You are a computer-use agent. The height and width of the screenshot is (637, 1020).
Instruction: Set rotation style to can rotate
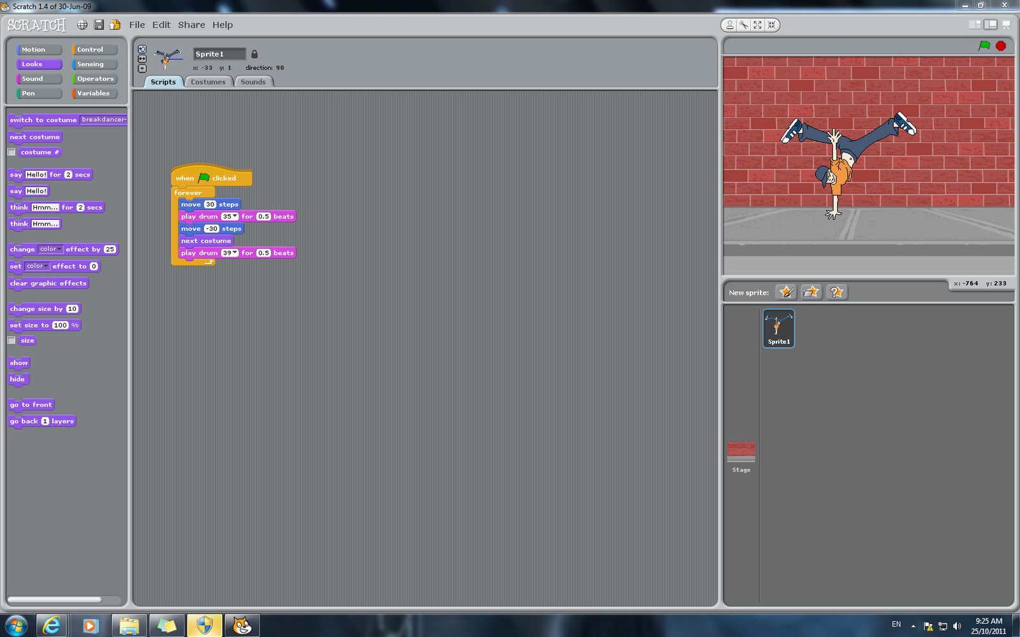(142, 49)
